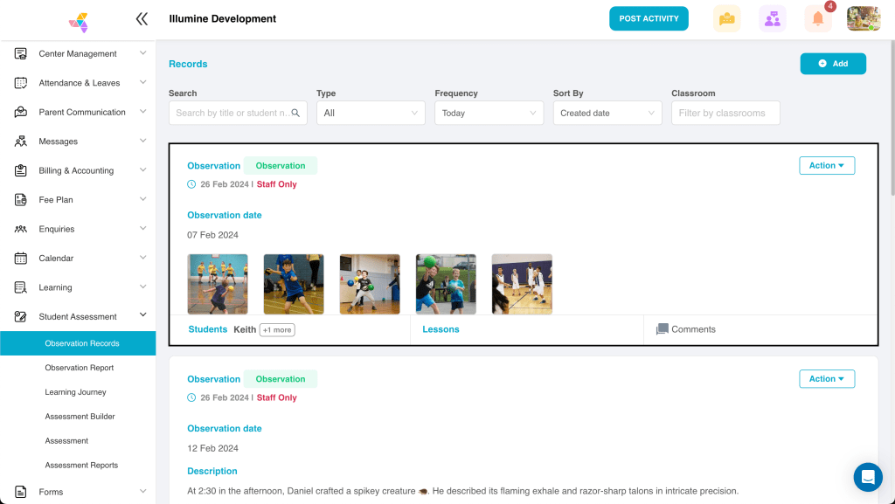Click the search magnifier icon
895x504 pixels.
point(295,113)
